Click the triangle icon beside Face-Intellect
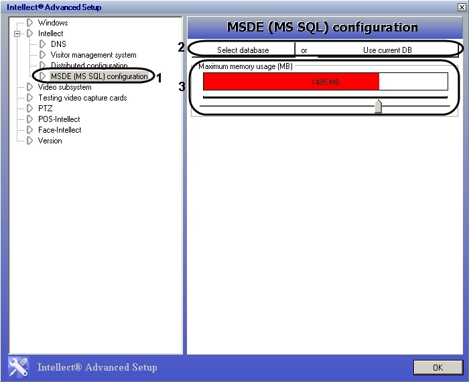The width and height of the screenshot is (469, 382). (29, 130)
